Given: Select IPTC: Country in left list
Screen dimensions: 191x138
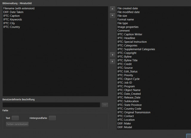Looking at the screenshot, I should pyautogui.click(x=12, y=27).
